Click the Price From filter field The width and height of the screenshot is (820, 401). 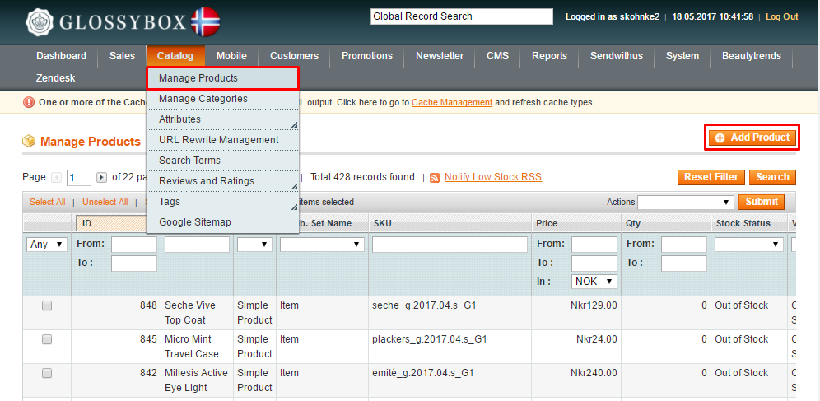tap(594, 245)
